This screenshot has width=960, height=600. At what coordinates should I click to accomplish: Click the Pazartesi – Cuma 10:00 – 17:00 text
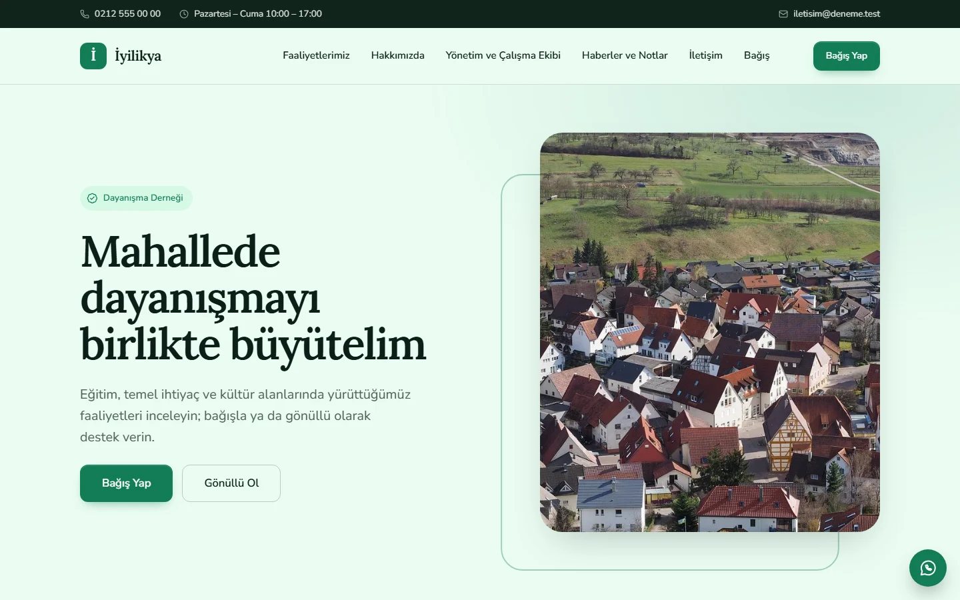[258, 14]
